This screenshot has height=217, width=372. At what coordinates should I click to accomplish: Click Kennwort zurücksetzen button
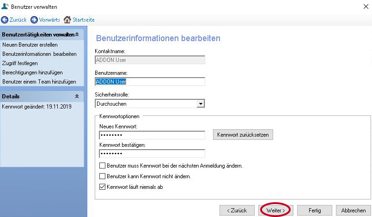click(x=243, y=135)
